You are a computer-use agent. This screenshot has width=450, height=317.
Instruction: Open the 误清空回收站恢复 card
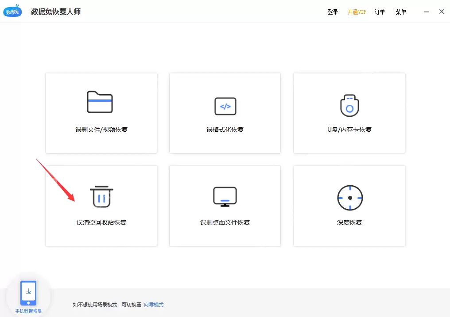[101, 206]
